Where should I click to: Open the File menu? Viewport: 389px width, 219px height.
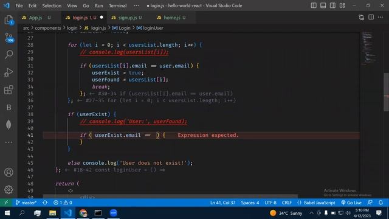click(x=19, y=5)
